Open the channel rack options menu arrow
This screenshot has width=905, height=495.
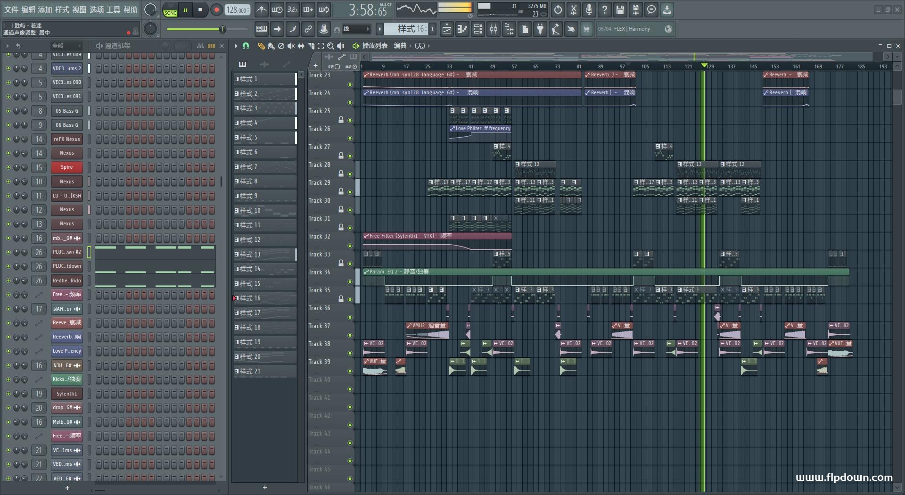coord(7,46)
